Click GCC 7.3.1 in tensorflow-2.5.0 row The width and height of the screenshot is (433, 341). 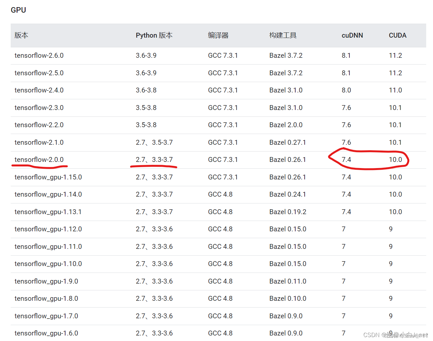click(x=223, y=73)
